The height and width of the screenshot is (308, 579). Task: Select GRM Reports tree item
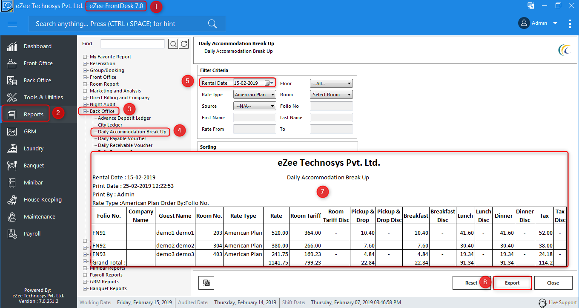(x=104, y=282)
